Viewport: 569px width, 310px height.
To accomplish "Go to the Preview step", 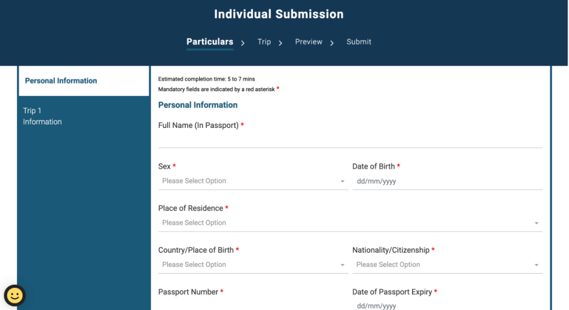I will click(309, 42).
